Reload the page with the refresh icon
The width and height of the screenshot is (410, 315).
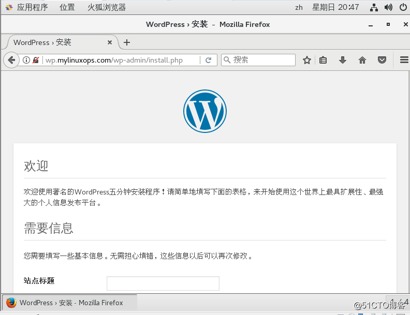click(x=208, y=60)
